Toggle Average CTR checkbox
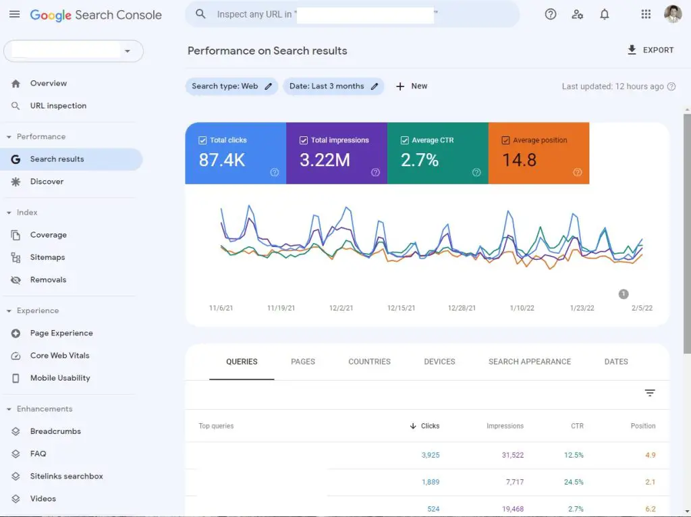This screenshot has height=517, width=691. pos(405,140)
